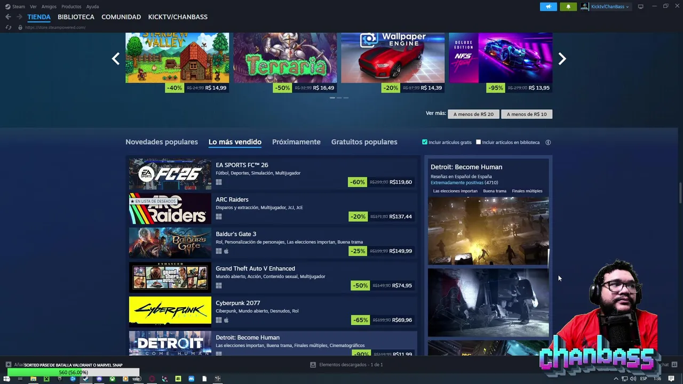The width and height of the screenshot is (683, 384).
Task: Go to BIBLIOTECA section
Action: tap(76, 17)
